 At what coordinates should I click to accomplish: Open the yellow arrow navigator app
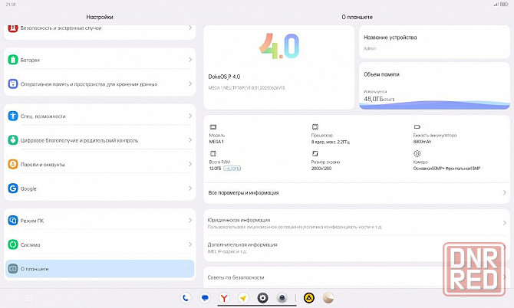point(243,297)
